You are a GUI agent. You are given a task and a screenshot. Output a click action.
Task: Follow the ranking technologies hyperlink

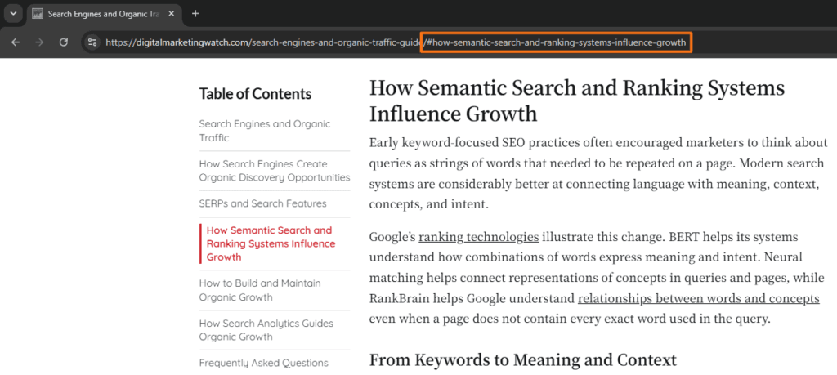[x=478, y=237]
